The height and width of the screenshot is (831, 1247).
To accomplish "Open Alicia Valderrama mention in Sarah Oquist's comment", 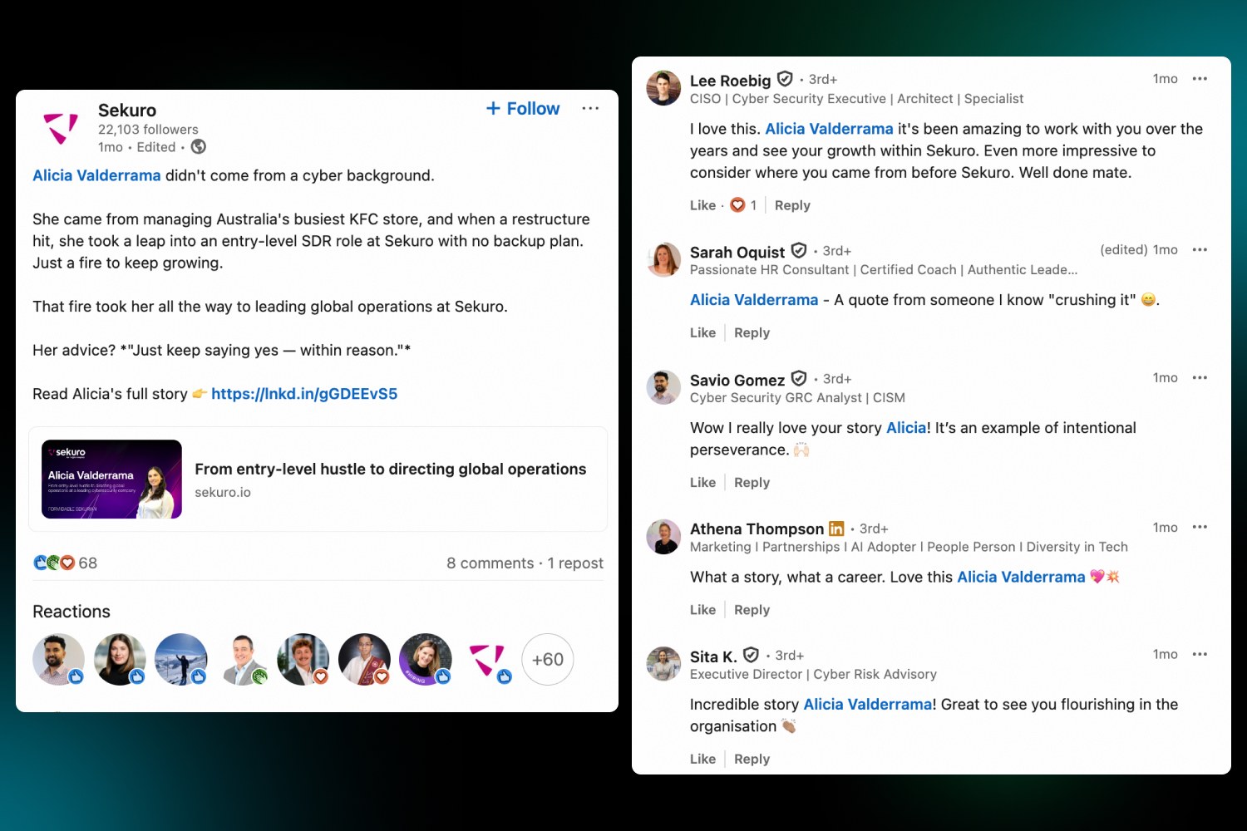I will 754,300.
